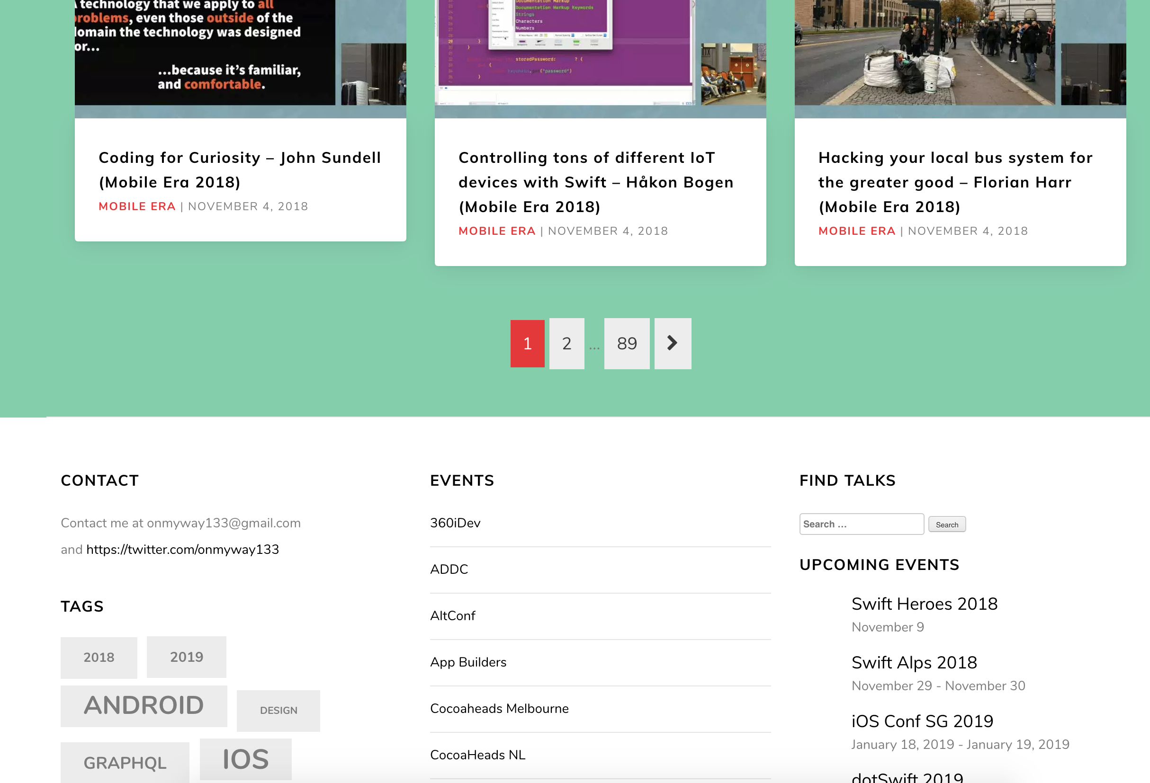Open the Controlling IoT devices talk
Viewport: 1150px width, 783px height.
[x=595, y=181]
